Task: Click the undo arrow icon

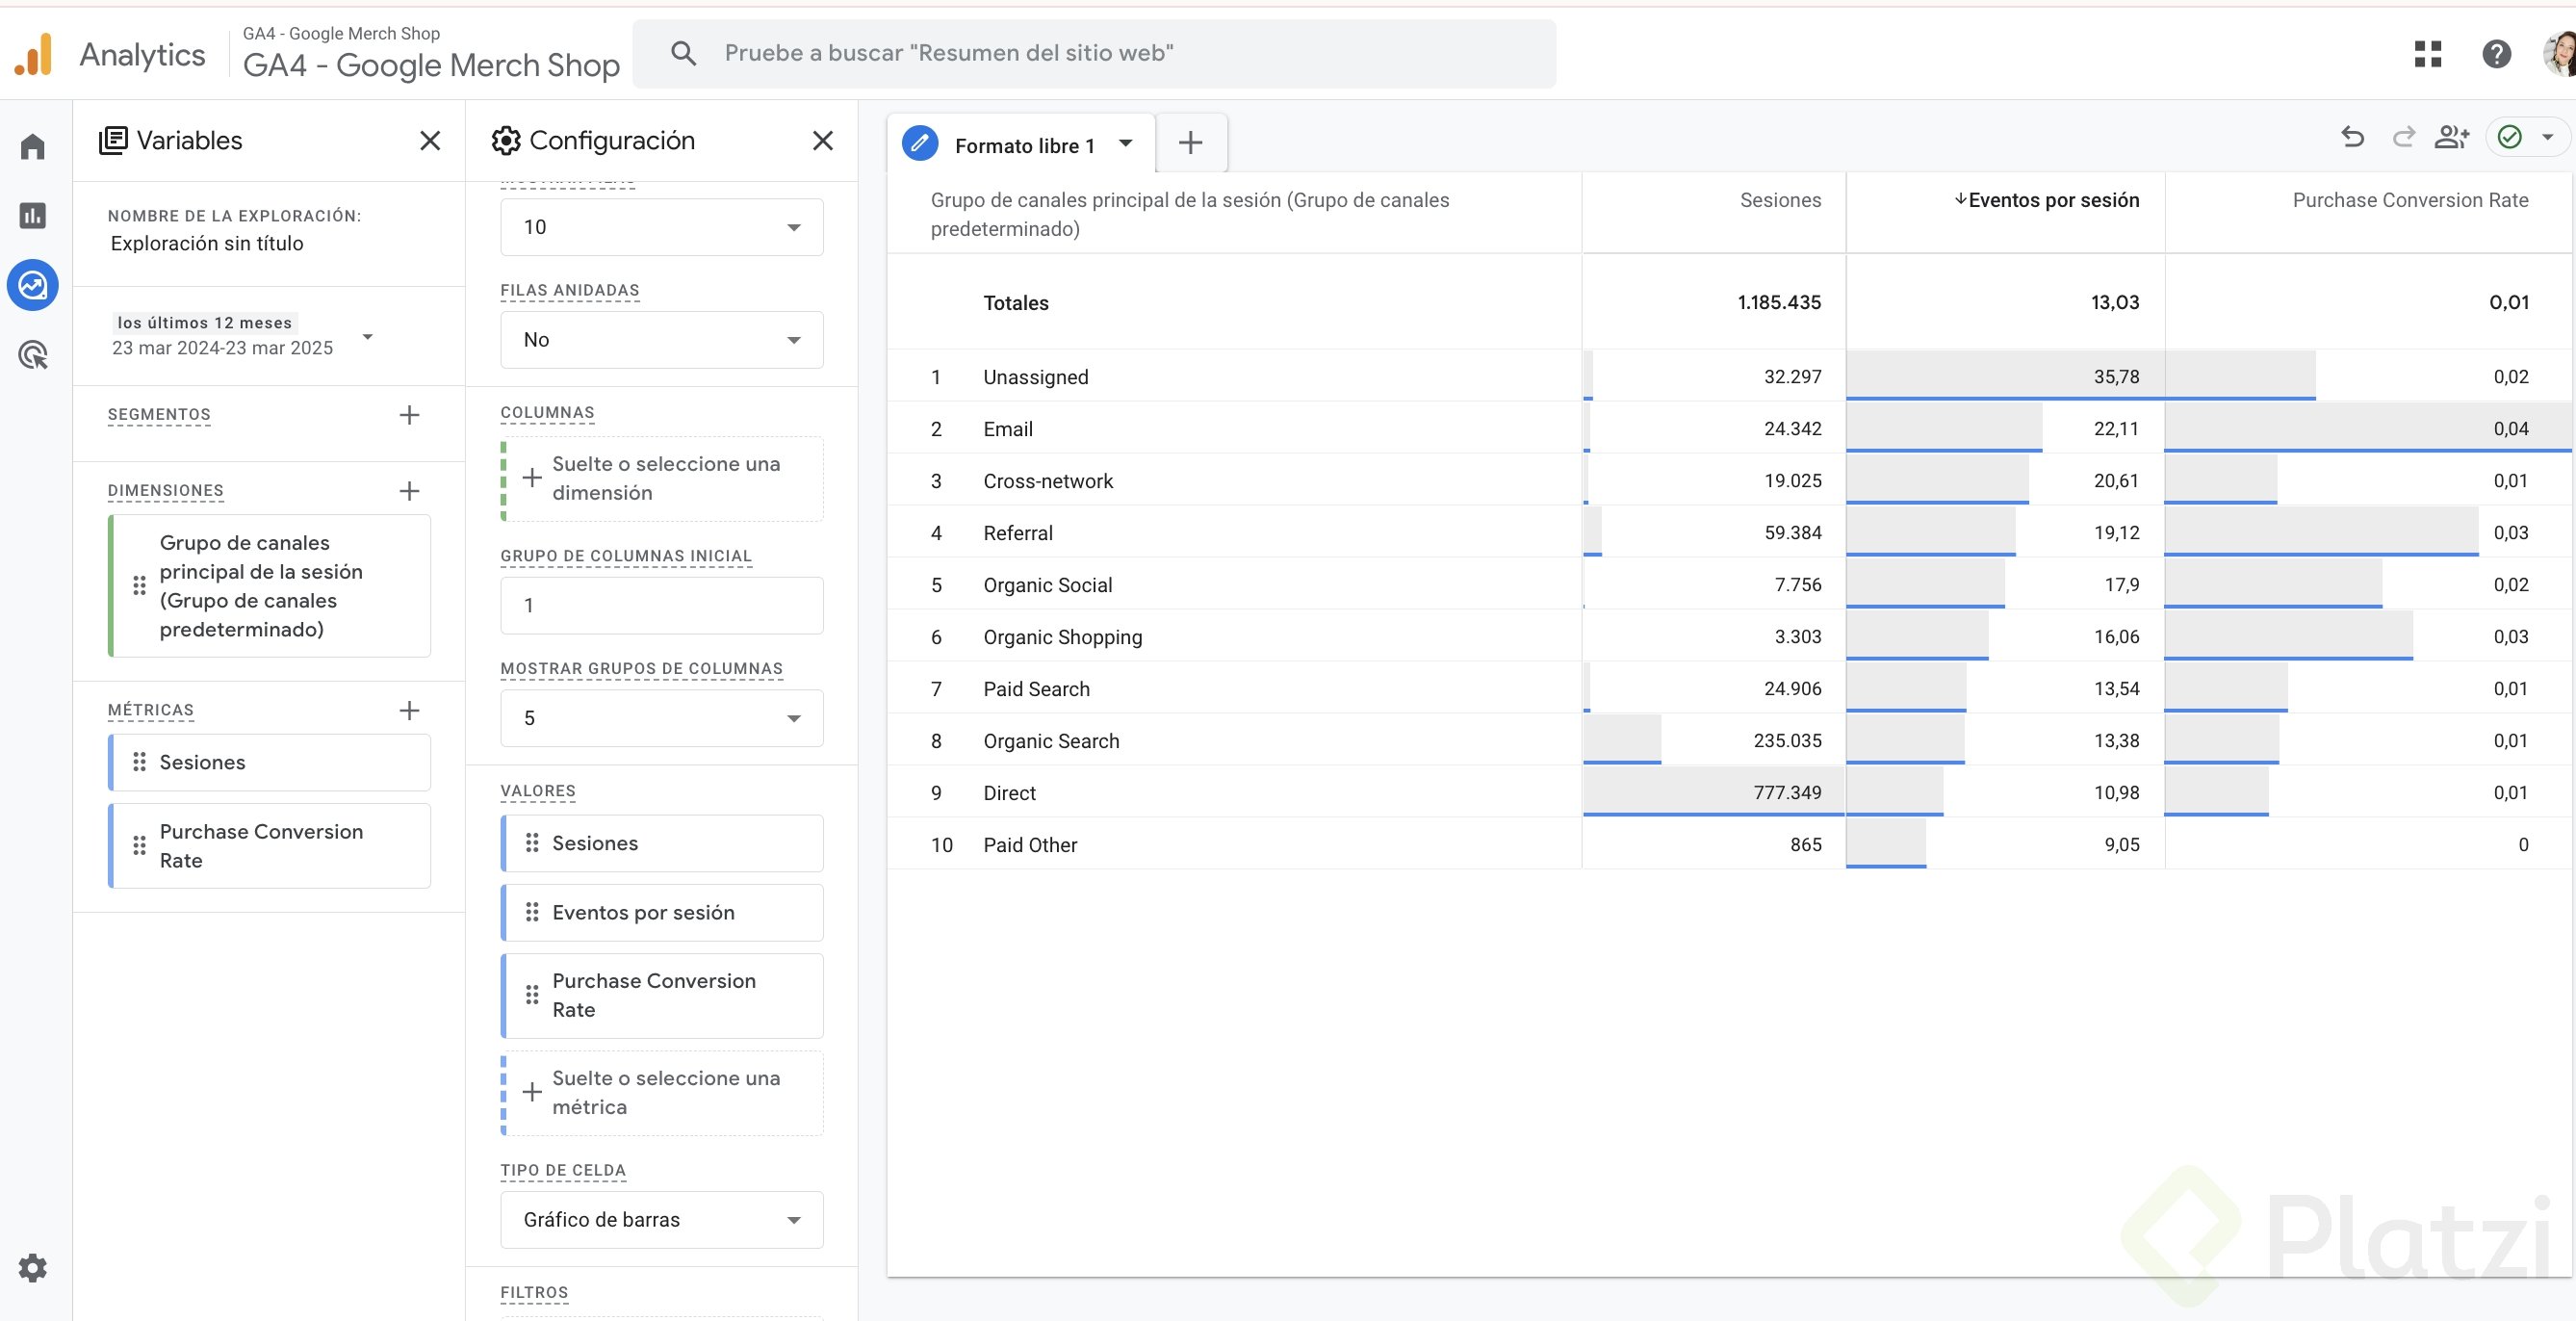Action: (2353, 138)
